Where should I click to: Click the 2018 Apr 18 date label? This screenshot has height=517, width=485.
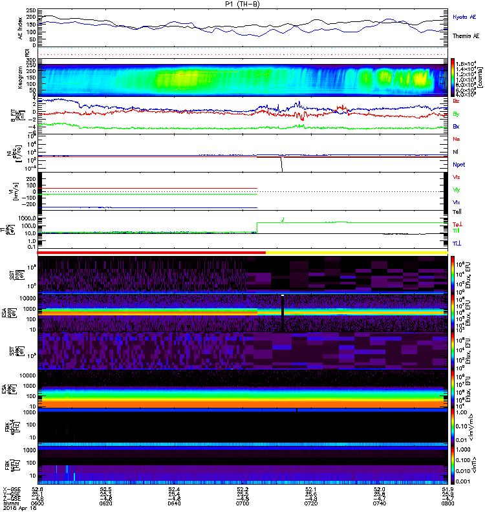coord(19,509)
